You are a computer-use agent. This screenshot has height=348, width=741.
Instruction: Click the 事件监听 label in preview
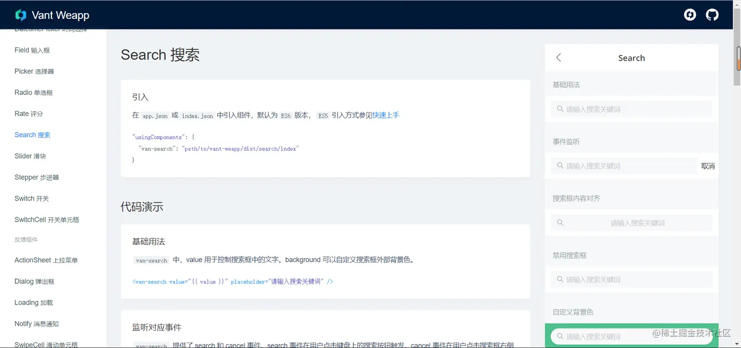(567, 141)
